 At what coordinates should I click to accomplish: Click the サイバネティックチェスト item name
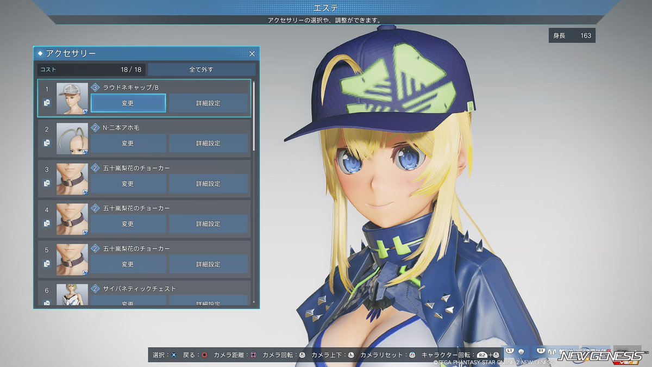[140, 289]
